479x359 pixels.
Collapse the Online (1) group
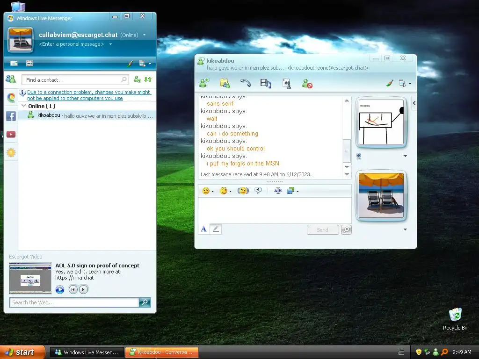[x=23, y=106]
